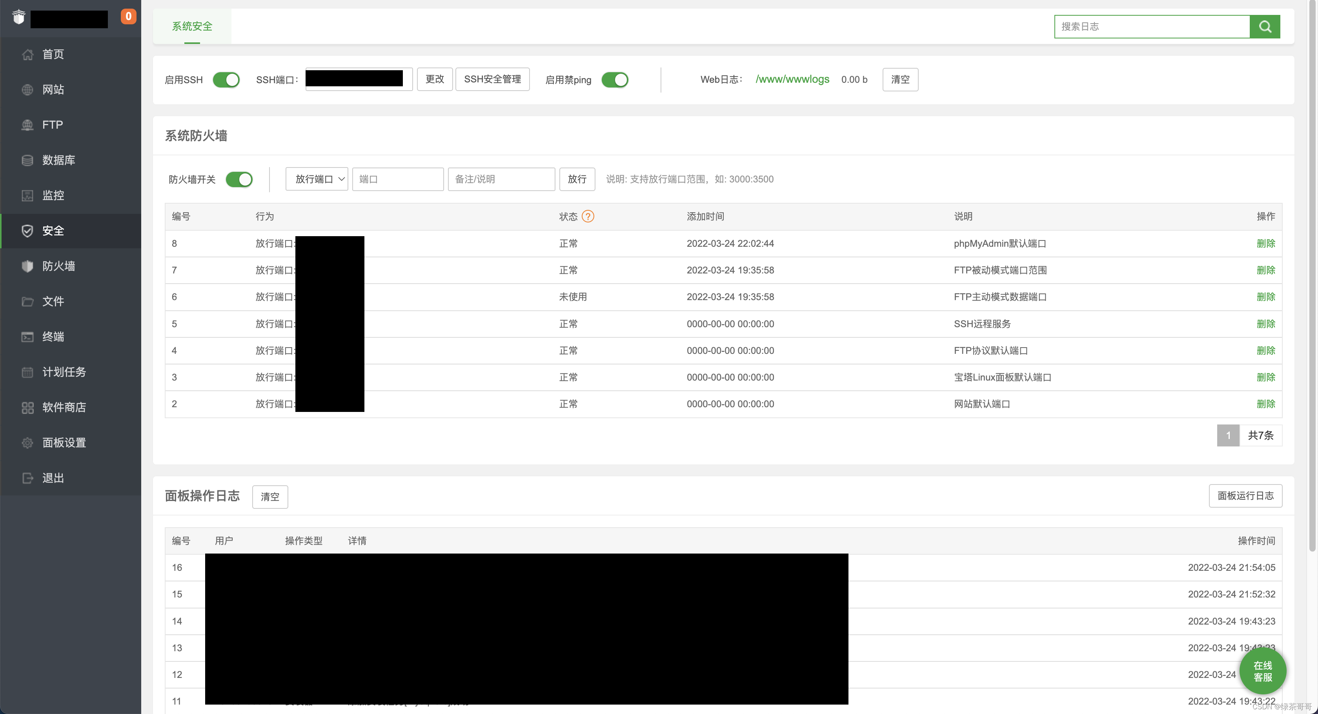Delete the phpMyAdmin默认端口 rule
Viewport: 1318px width, 714px height.
coord(1265,244)
